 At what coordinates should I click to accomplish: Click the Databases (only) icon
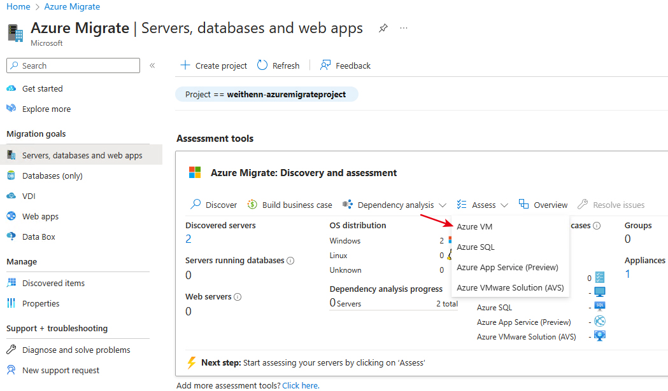(x=11, y=175)
